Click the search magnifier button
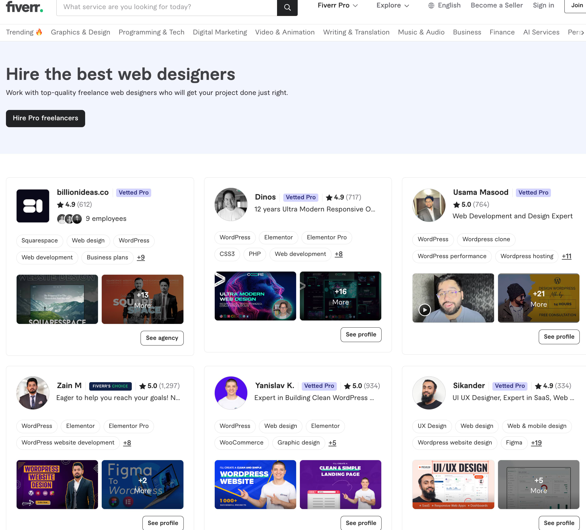This screenshot has width=586, height=530. 287,7
